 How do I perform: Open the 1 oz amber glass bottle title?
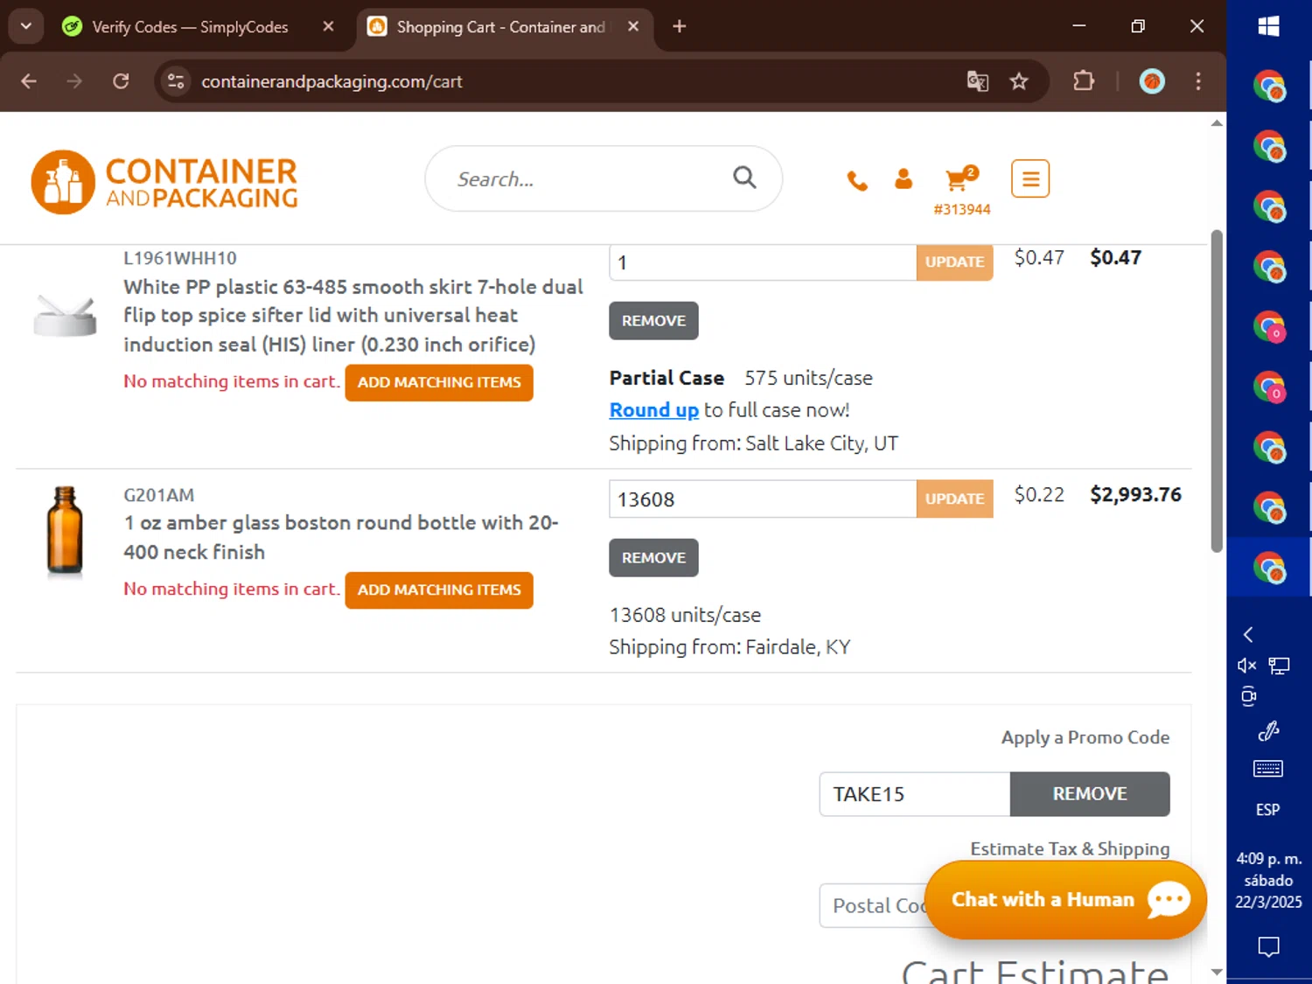(x=341, y=537)
